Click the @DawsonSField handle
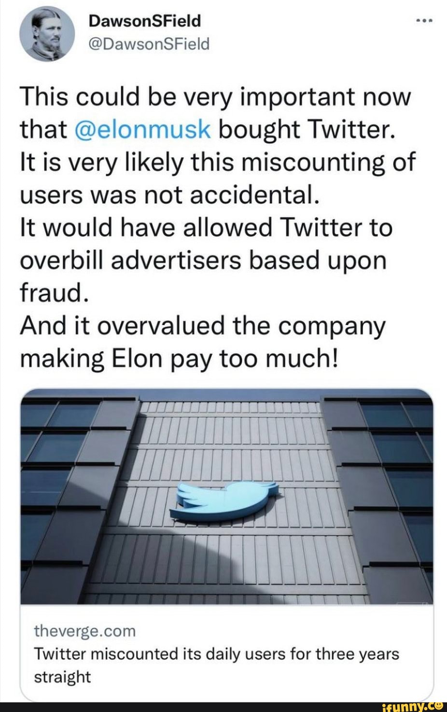Screen dimensions: 447x712 point(149,44)
